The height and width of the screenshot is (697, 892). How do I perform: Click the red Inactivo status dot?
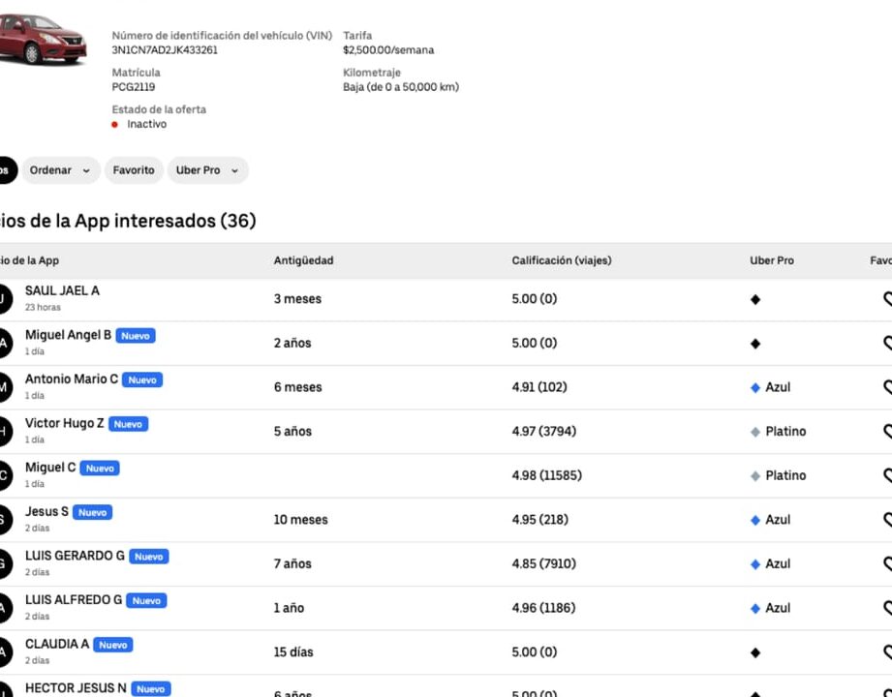115,125
